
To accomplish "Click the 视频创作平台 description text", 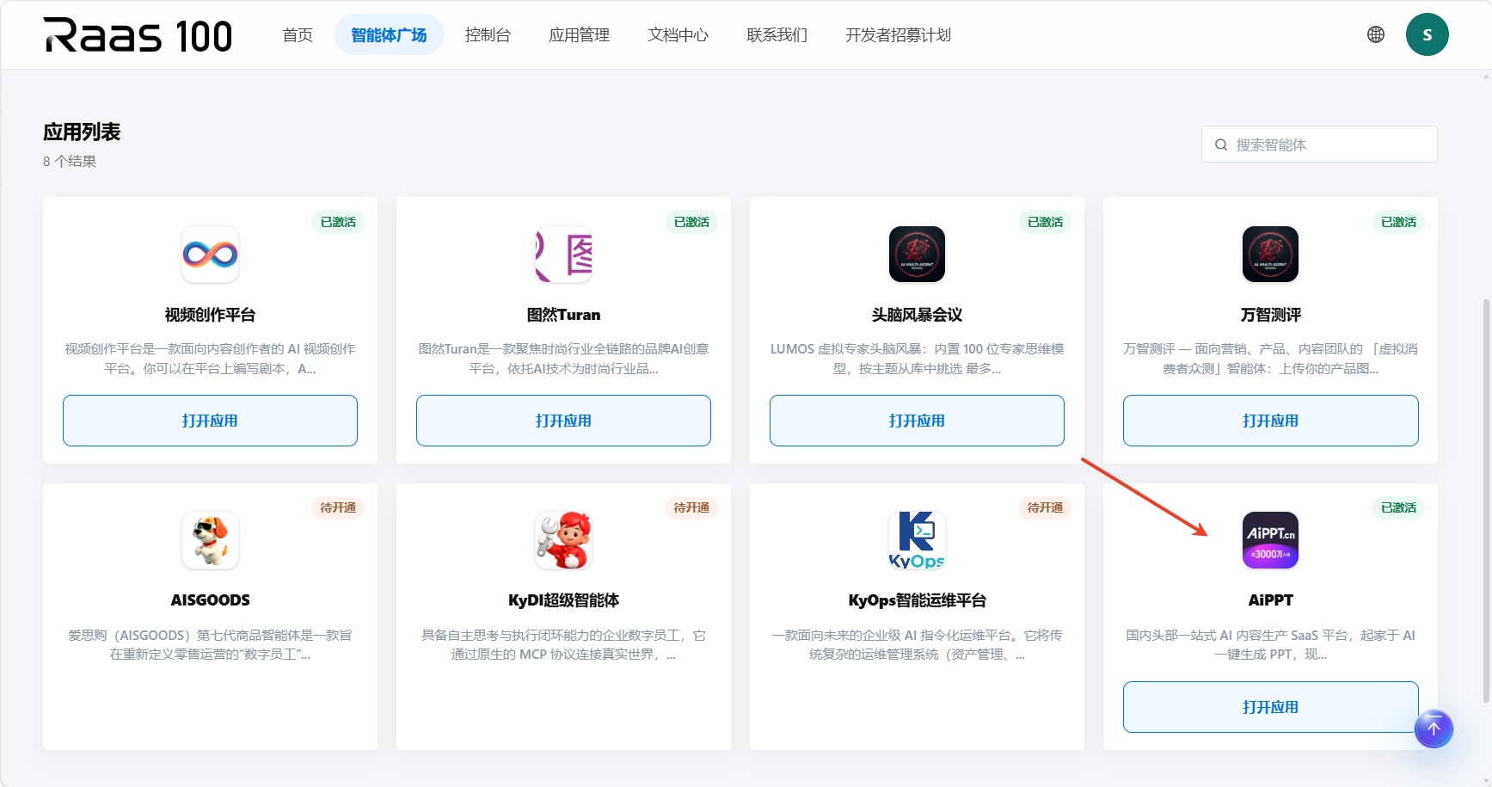I will pos(210,359).
